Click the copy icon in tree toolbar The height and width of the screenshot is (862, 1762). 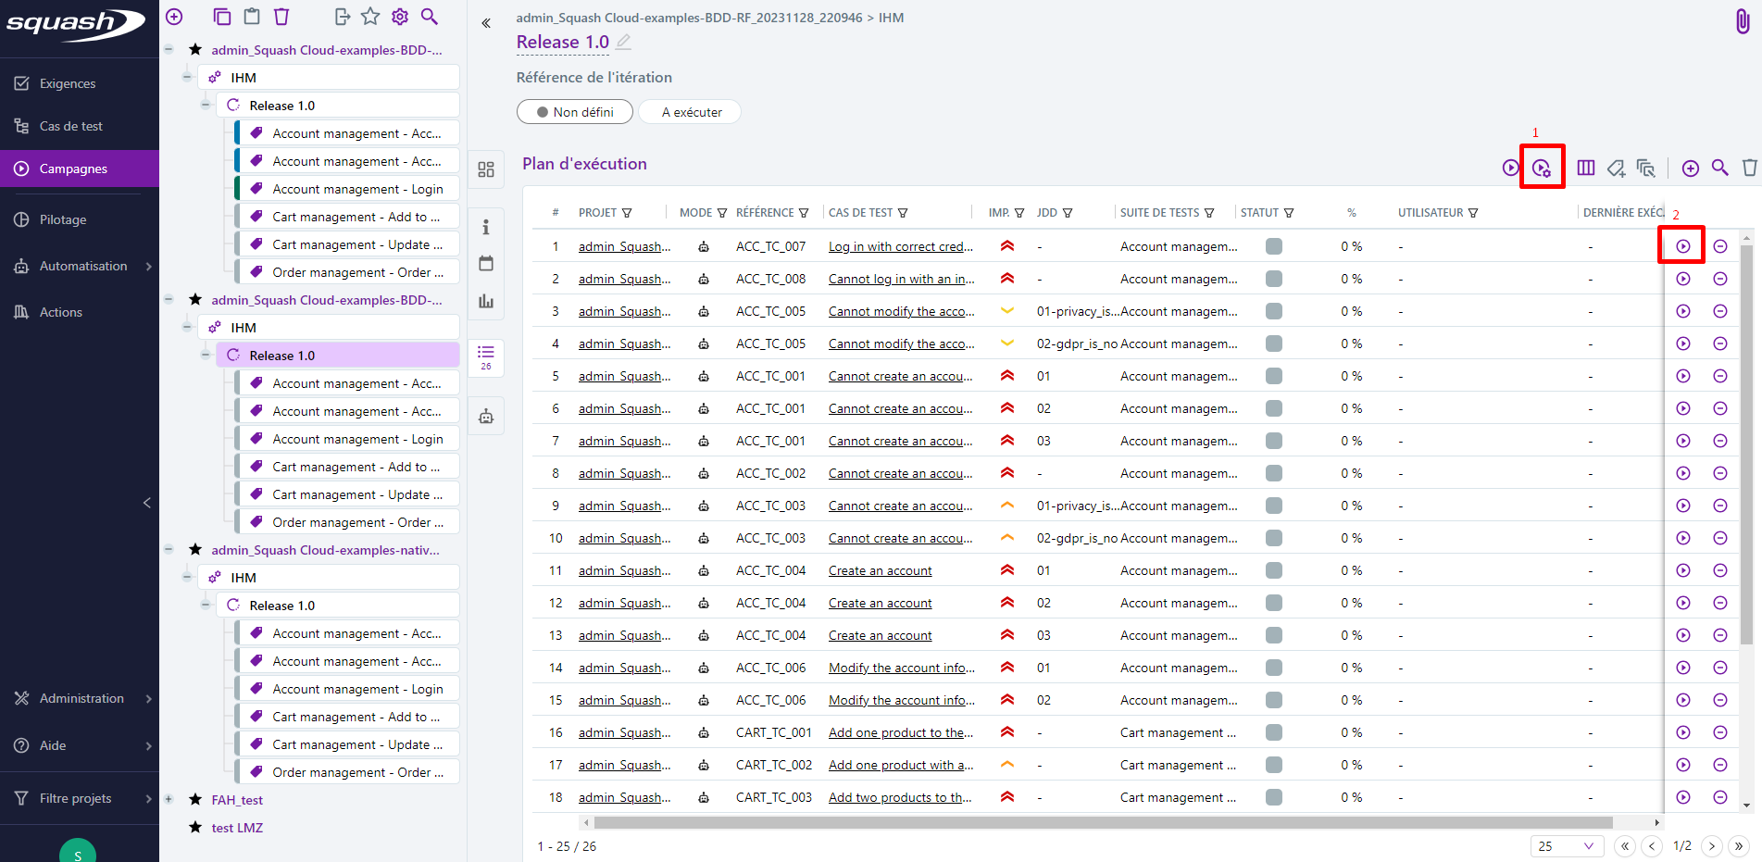coord(221,16)
